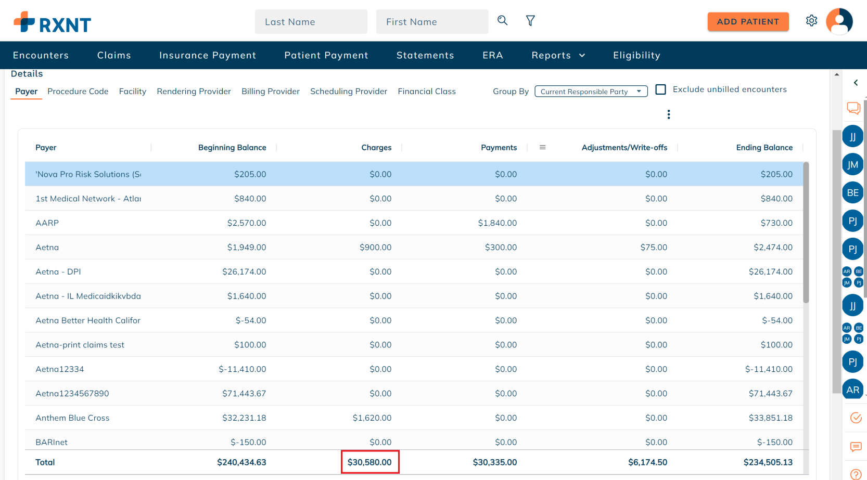Sort by Ending Balance column header
867x480 pixels.
click(764, 148)
